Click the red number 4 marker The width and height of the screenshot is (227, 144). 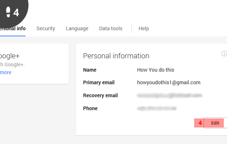click(x=200, y=123)
